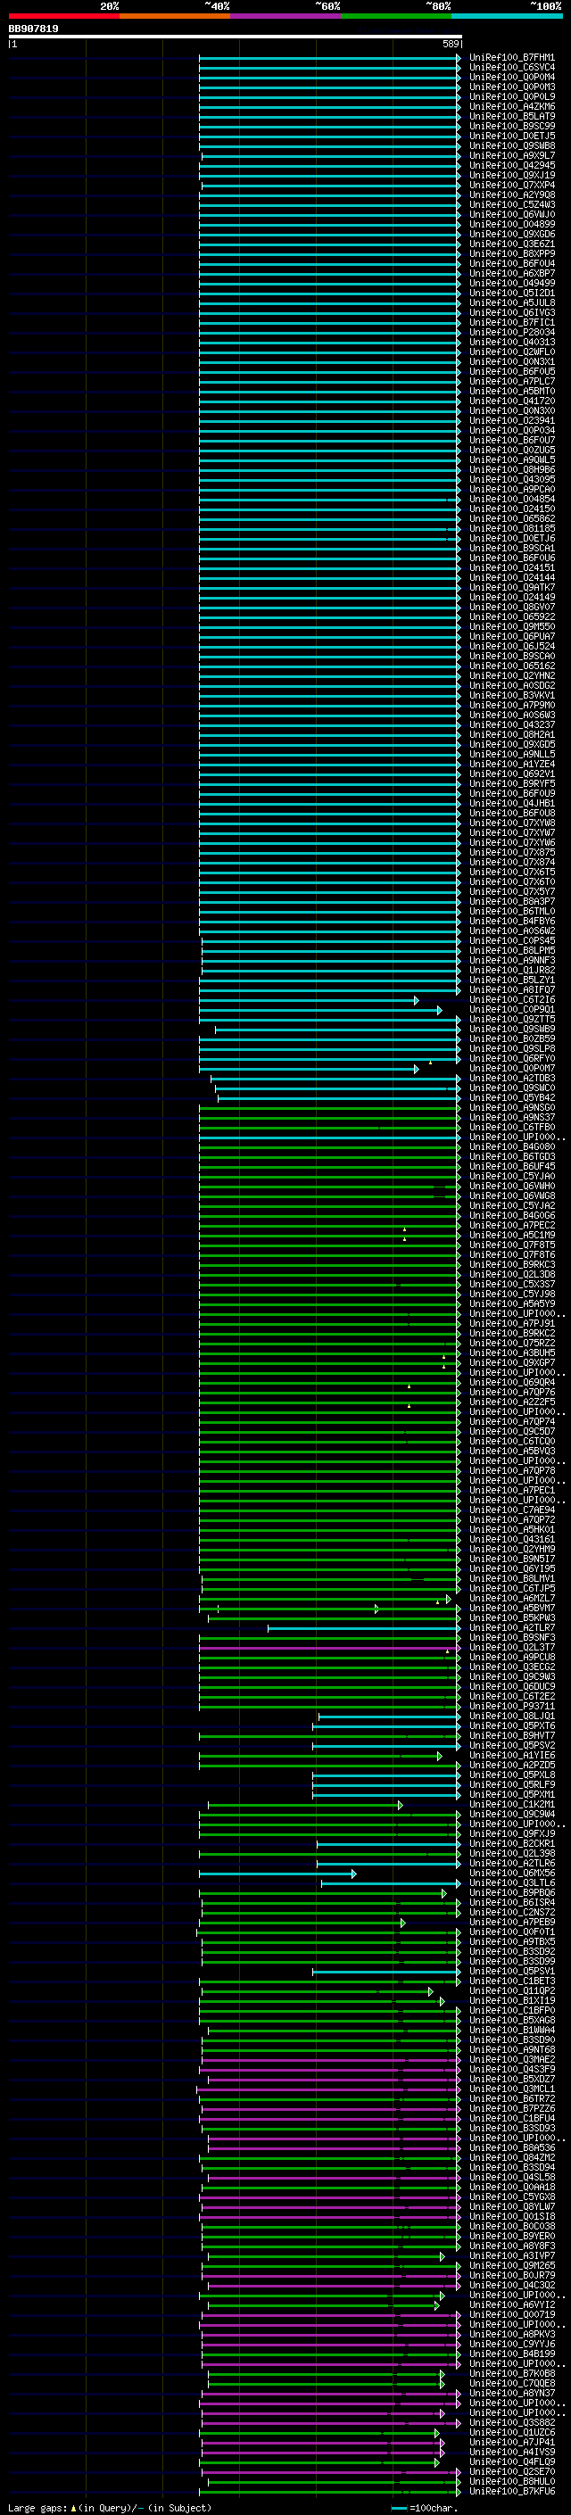The height and width of the screenshot is (2515, 571).
Task: Click the purple ~60% identity legend bar
Action: tap(286, 16)
